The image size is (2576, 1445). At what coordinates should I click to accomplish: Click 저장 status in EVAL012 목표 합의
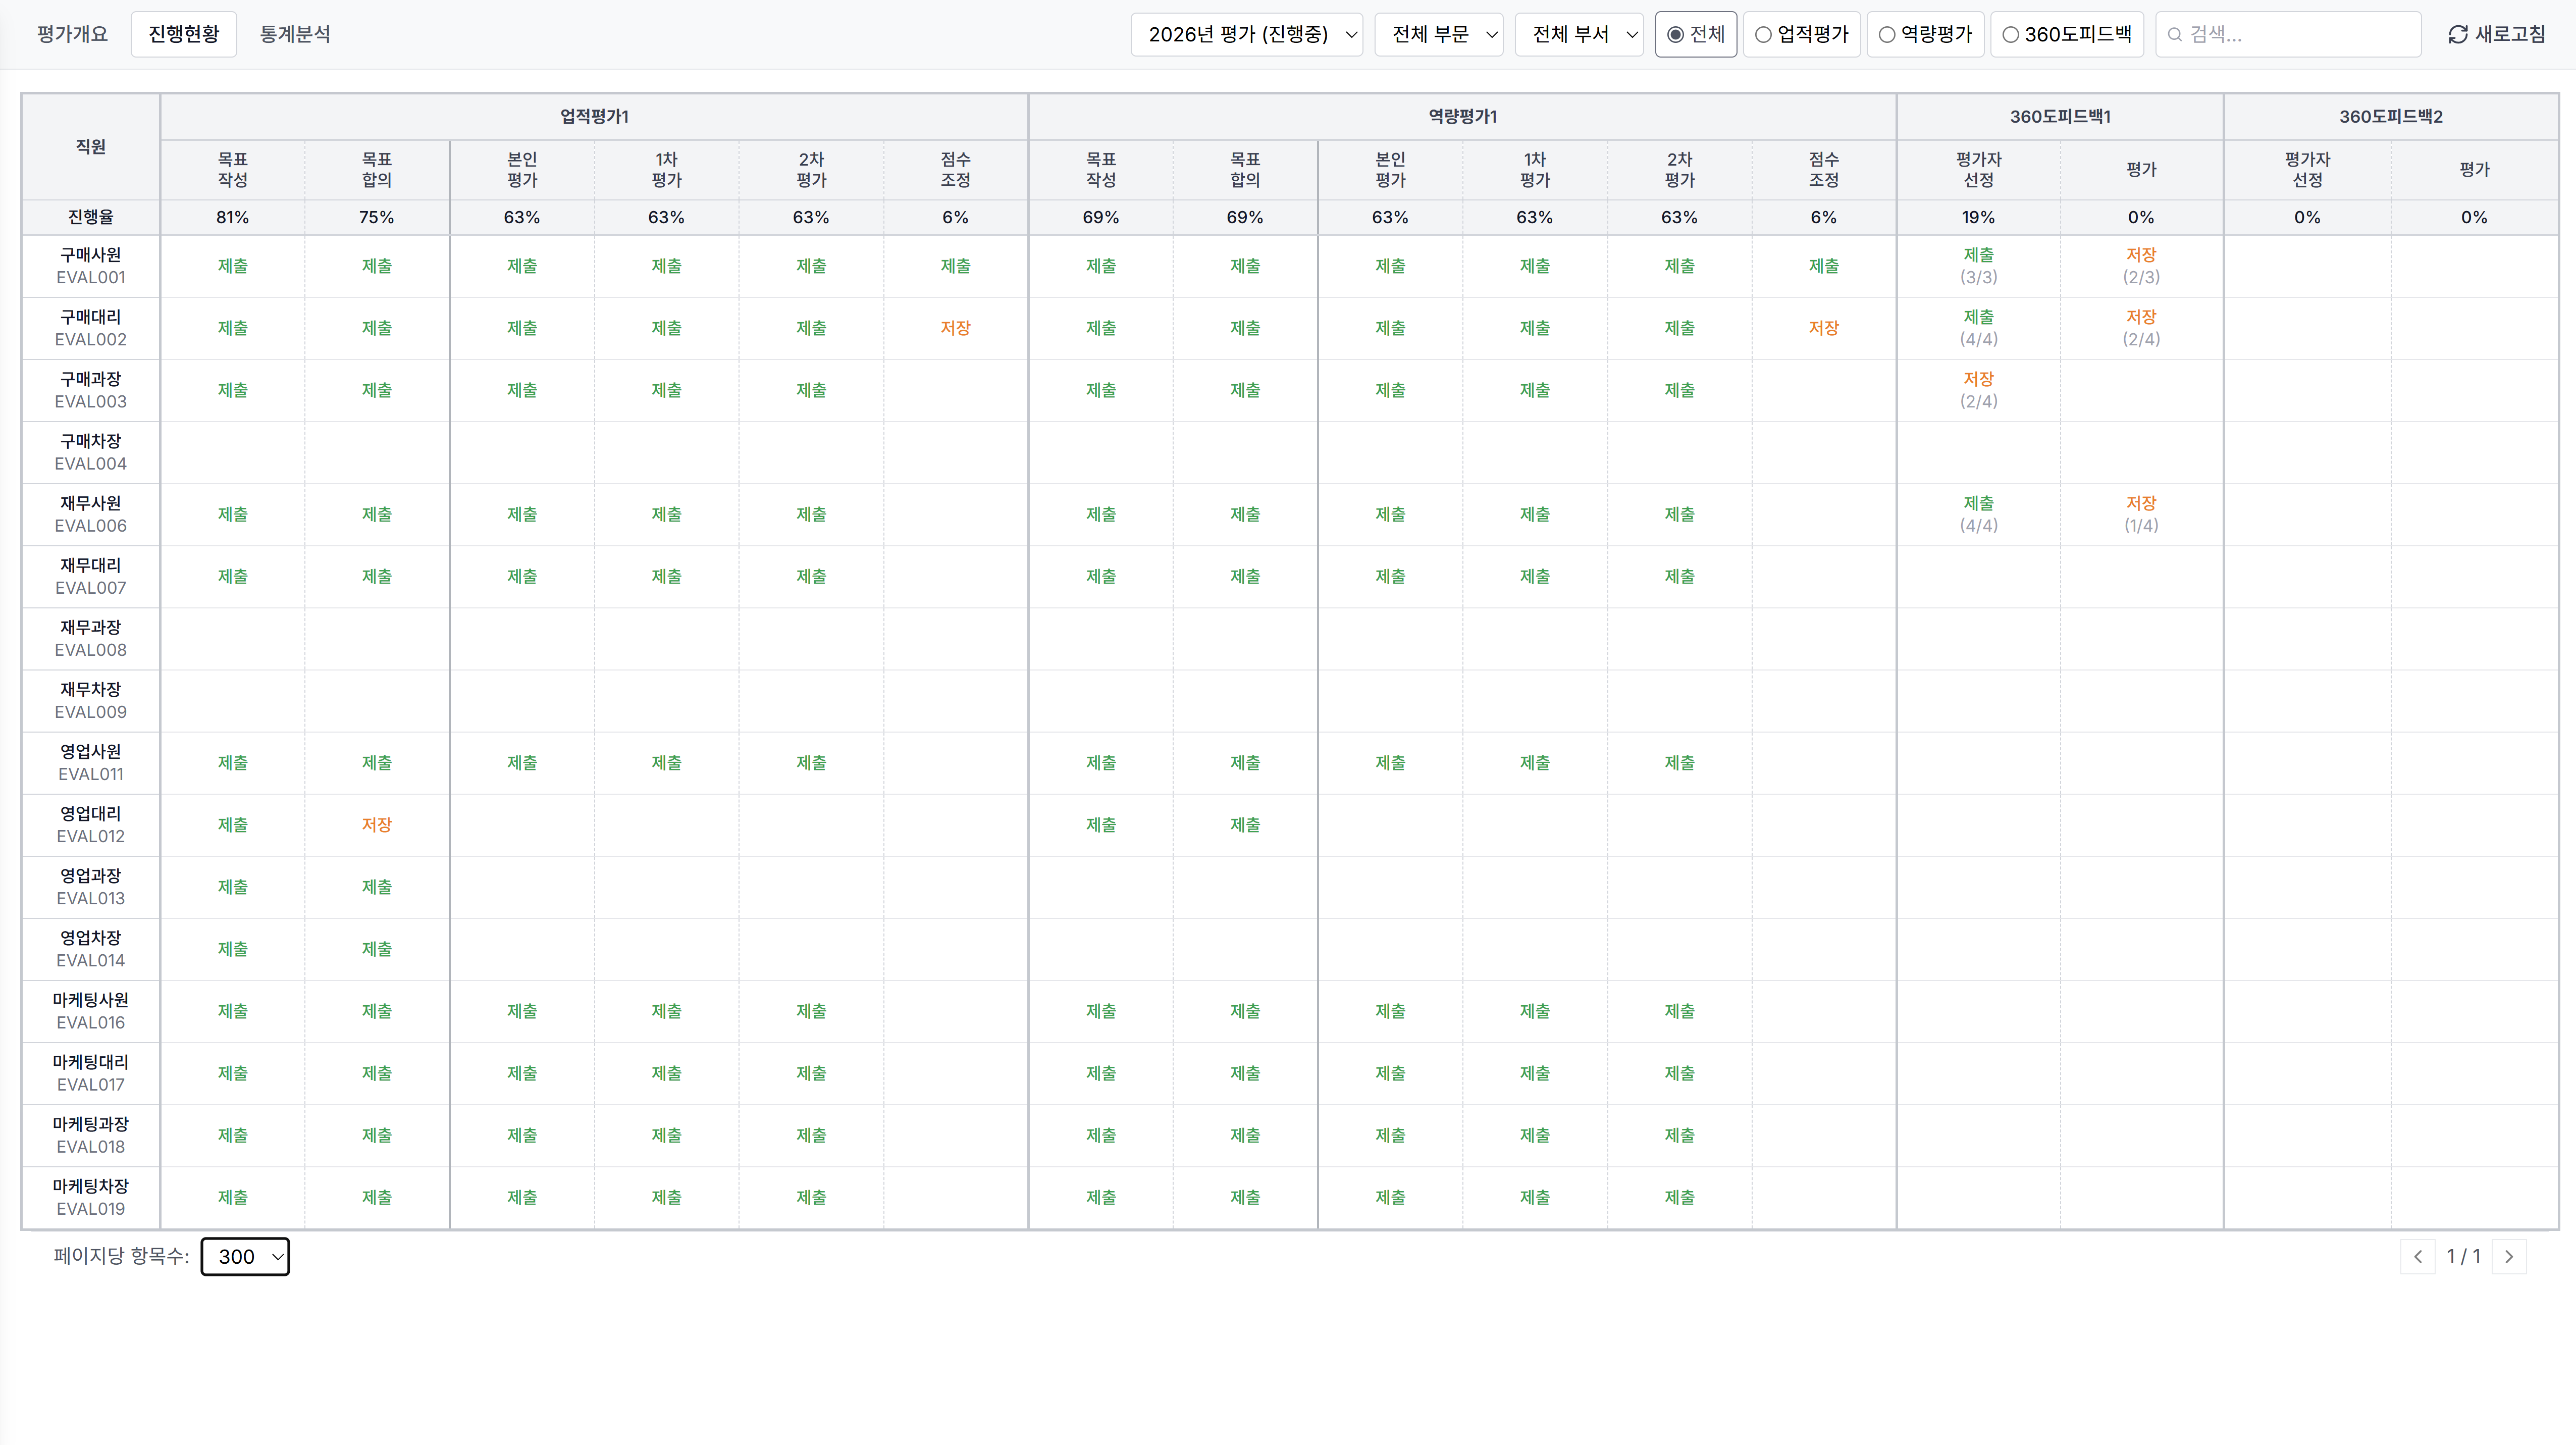point(376,825)
